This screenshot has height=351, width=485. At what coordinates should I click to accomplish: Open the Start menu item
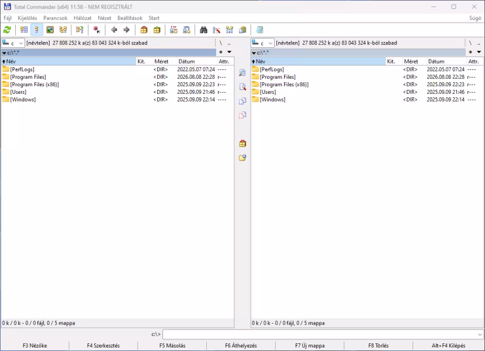[154, 18]
